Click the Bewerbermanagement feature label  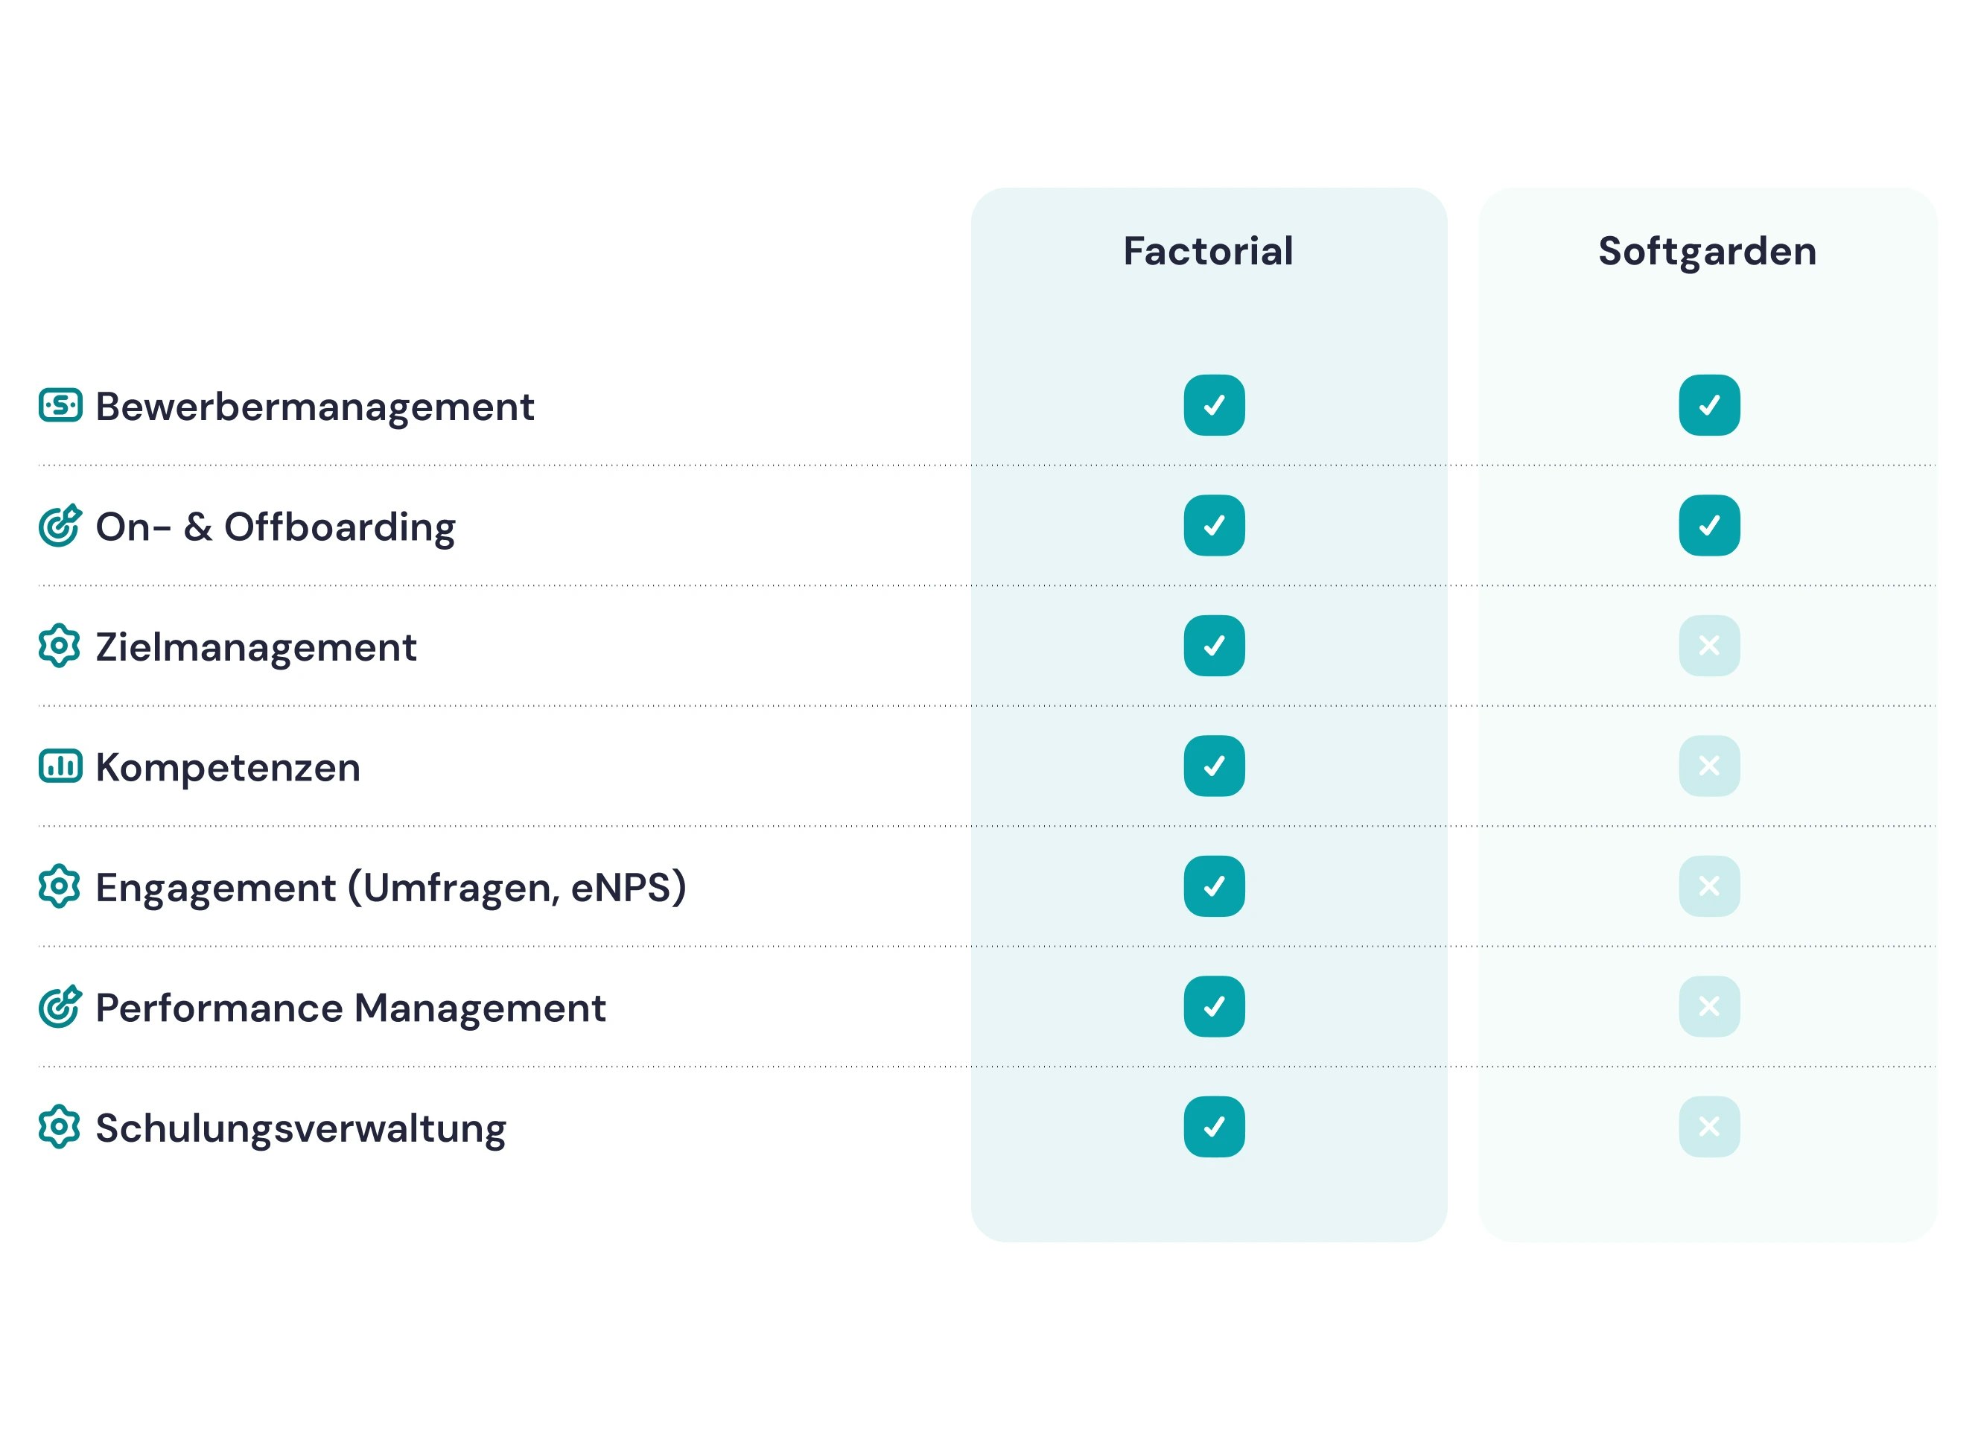pos(315,407)
